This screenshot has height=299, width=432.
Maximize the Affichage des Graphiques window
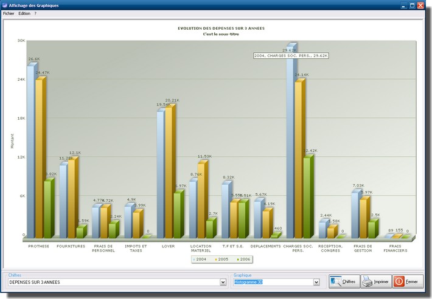pos(412,5)
